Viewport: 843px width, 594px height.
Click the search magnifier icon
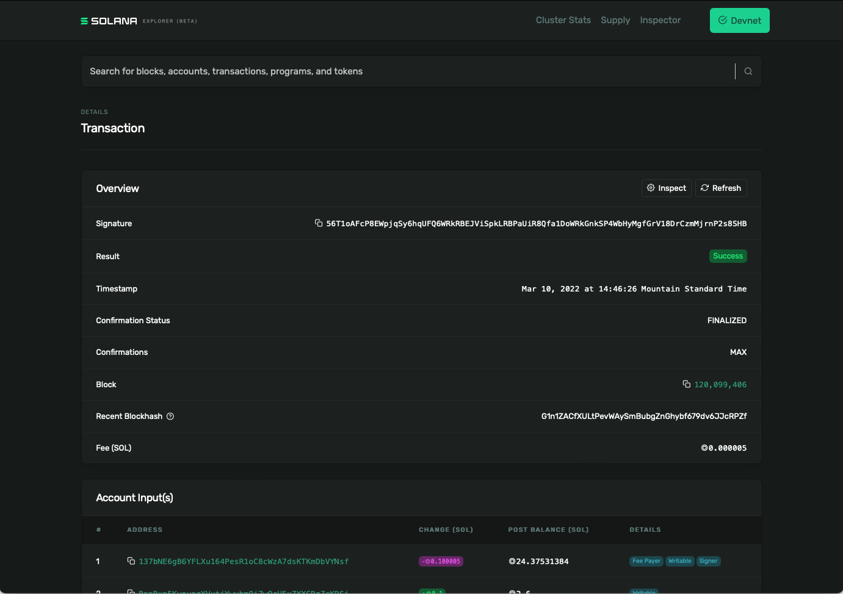pos(748,71)
